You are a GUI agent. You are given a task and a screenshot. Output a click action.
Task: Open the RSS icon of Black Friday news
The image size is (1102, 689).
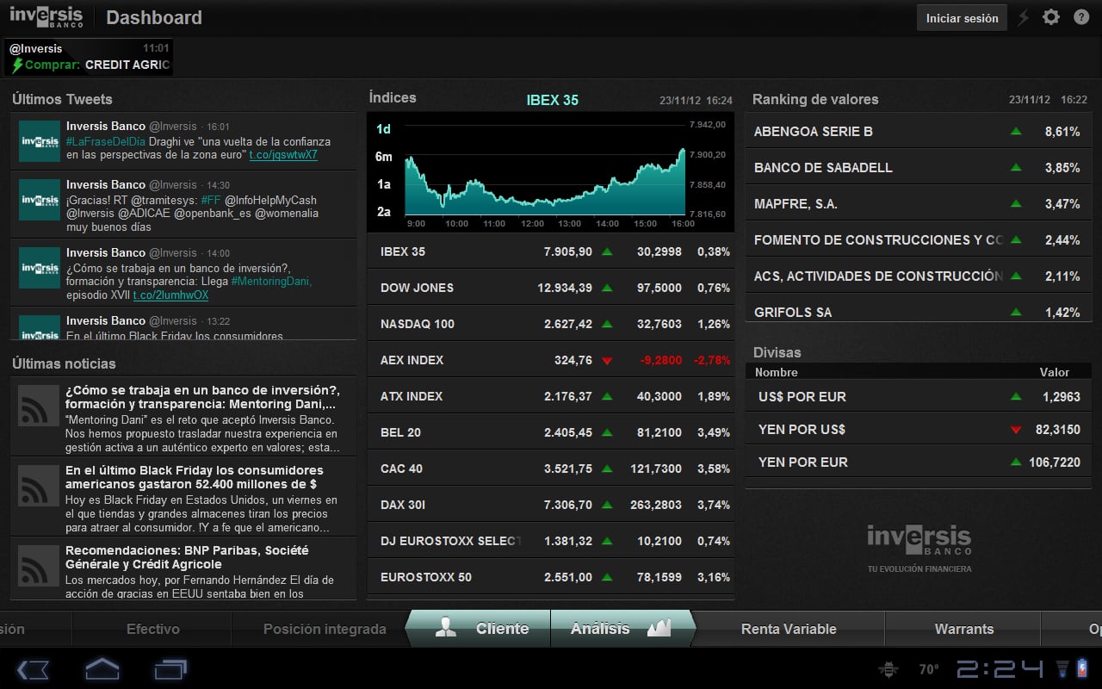[39, 487]
